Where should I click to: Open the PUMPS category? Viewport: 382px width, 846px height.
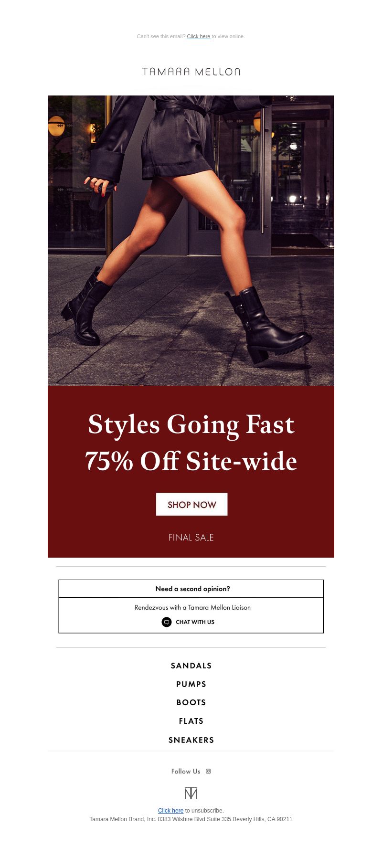pos(191,684)
